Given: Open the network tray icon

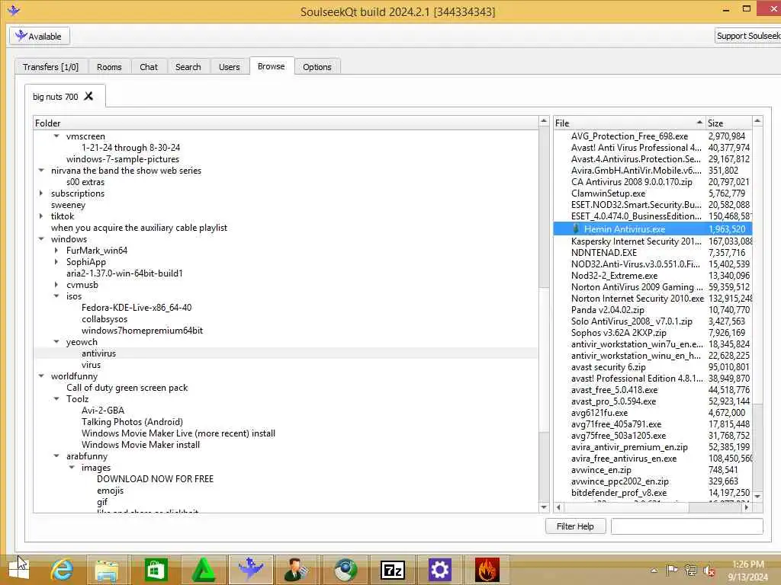Looking at the screenshot, I should pos(690,570).
